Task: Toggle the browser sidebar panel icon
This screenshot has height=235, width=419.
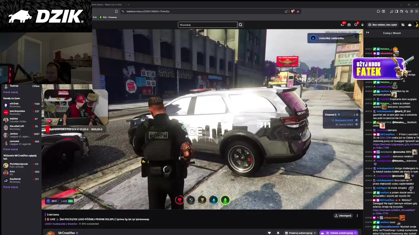Action: pyautogui.click(x=396, y=11)
